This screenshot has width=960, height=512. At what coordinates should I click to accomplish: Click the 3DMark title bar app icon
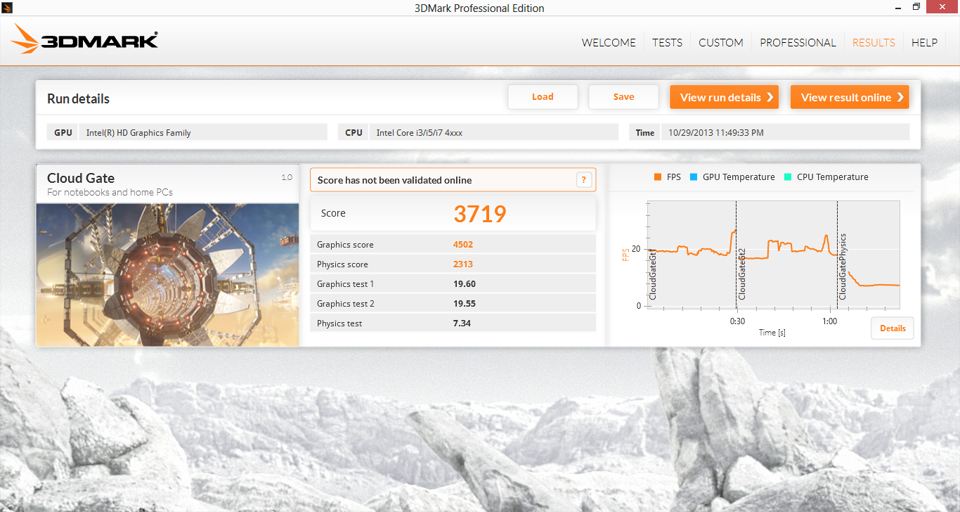(7, 8)
